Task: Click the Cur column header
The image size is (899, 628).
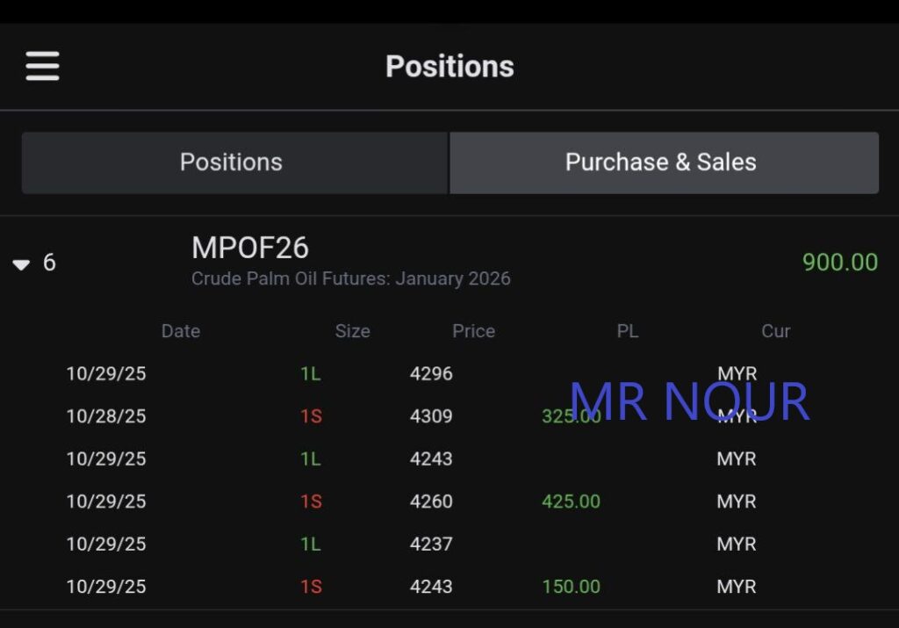Action: pyautogui.click(x=775, y=331)
